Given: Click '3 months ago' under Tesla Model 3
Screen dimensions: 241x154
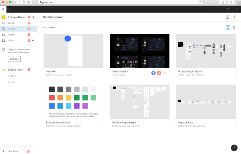Looking at the screenshot, I should click(x=119, y=75).
